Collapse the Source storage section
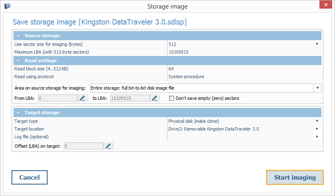 pos(18,36)
